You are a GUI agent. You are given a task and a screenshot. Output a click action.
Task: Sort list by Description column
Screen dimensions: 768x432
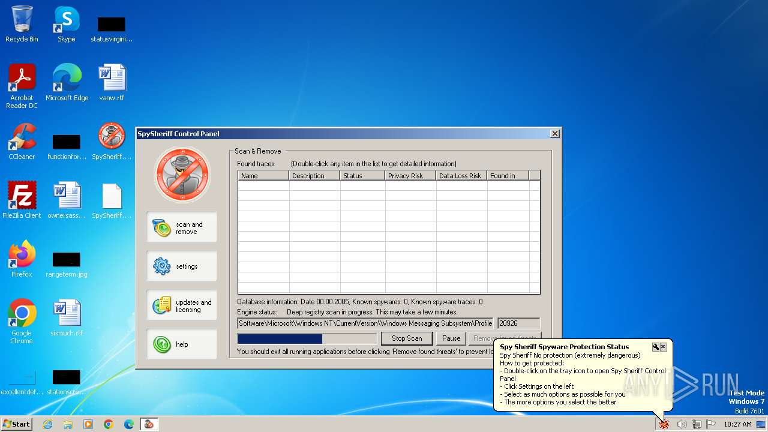[x=314, y=176]
